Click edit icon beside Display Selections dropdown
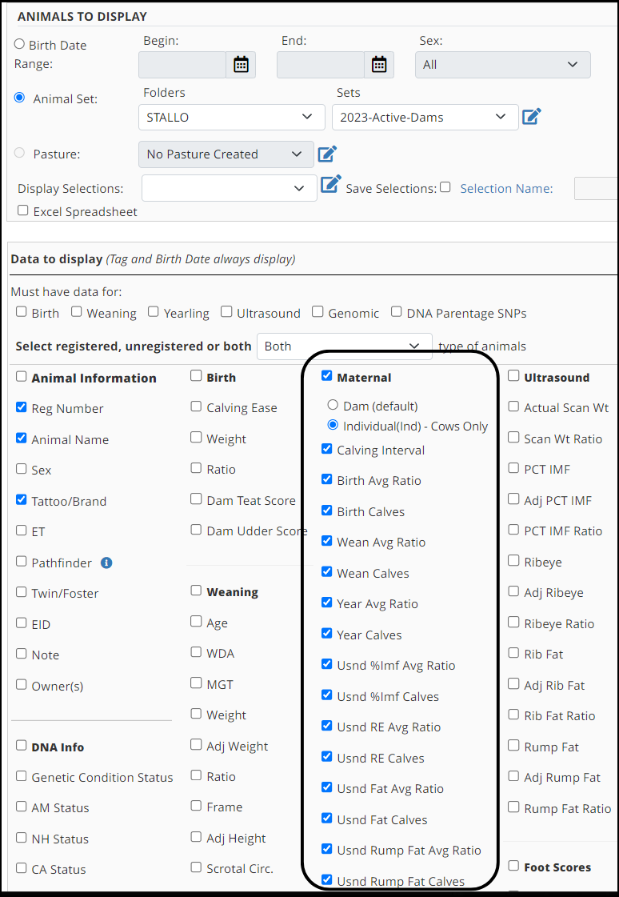This screenshot has height=897, width=619. coord(330,184)
